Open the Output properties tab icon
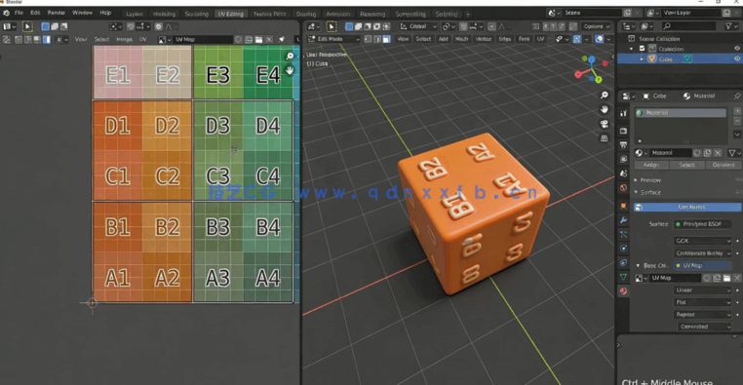 point(624,145)
